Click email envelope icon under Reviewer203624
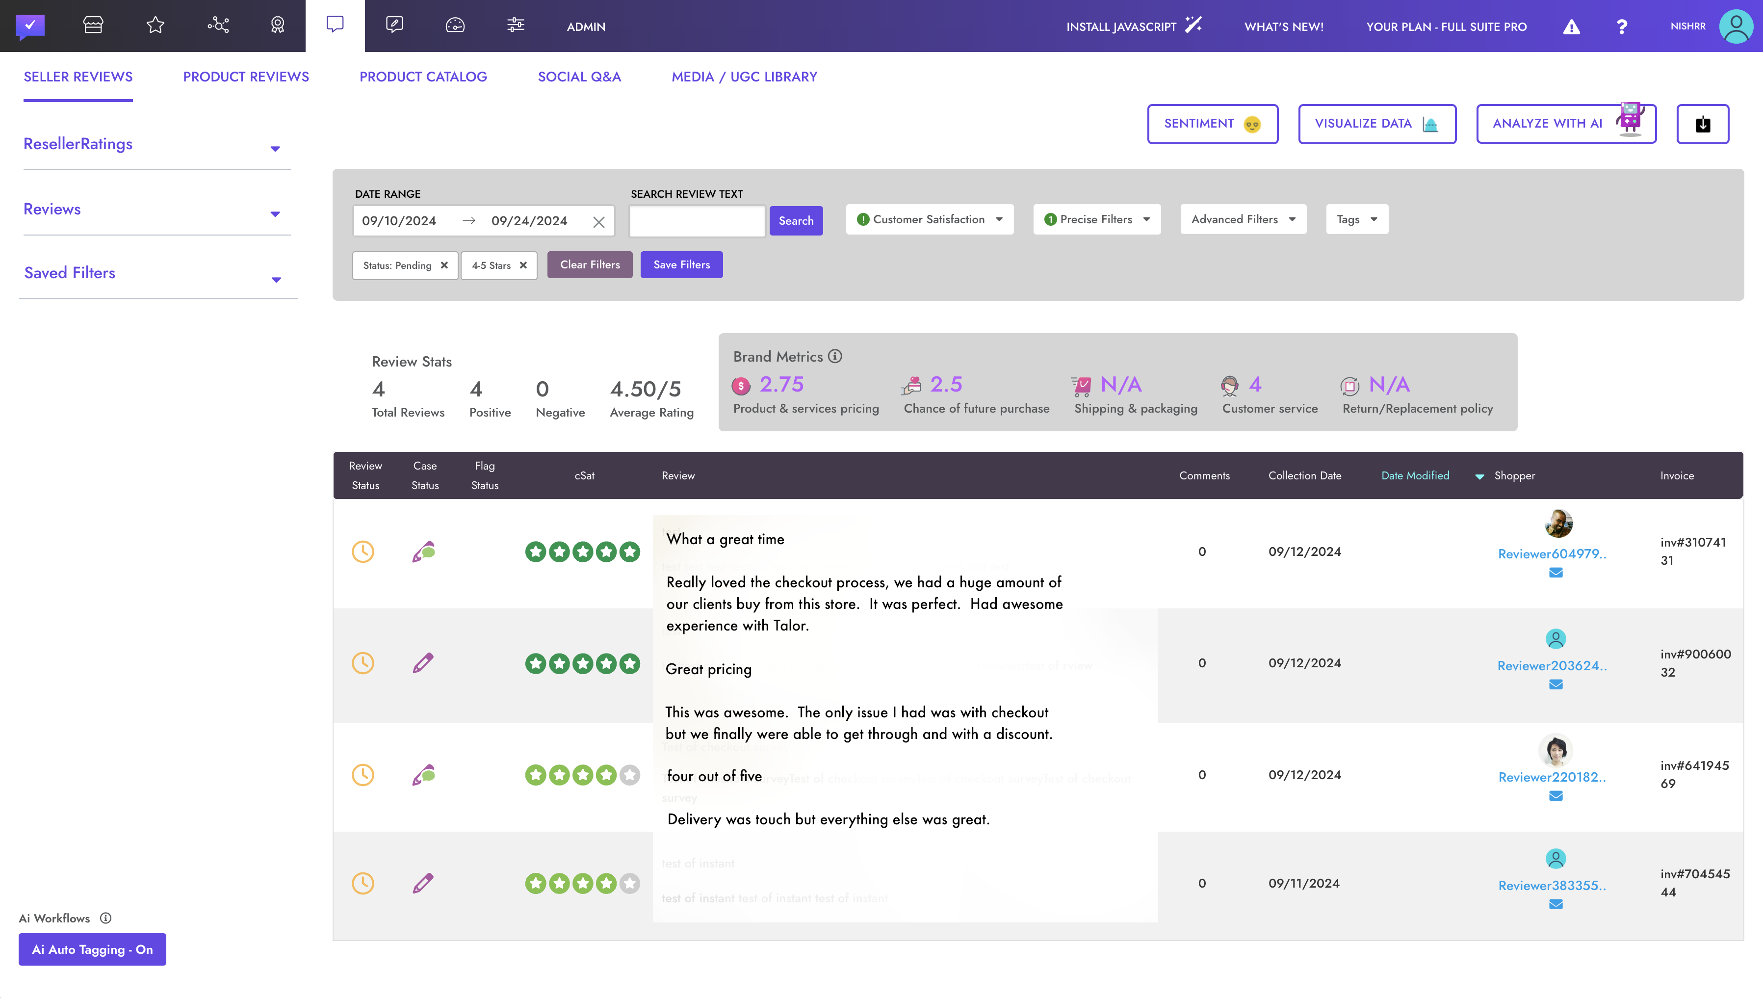 [1556, 685]
